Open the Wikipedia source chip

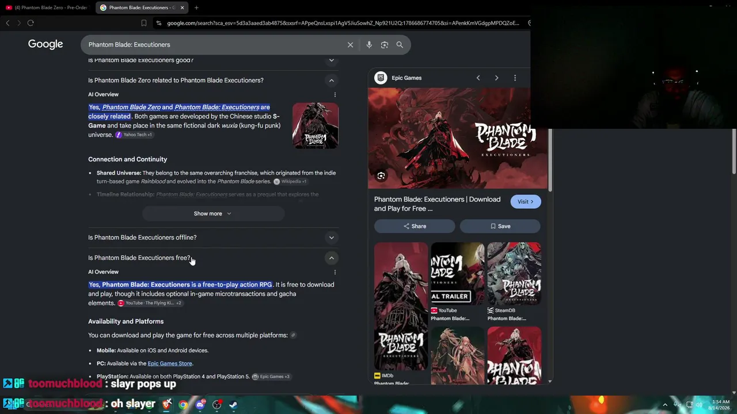pyautogui.click(x=290, y=182)
